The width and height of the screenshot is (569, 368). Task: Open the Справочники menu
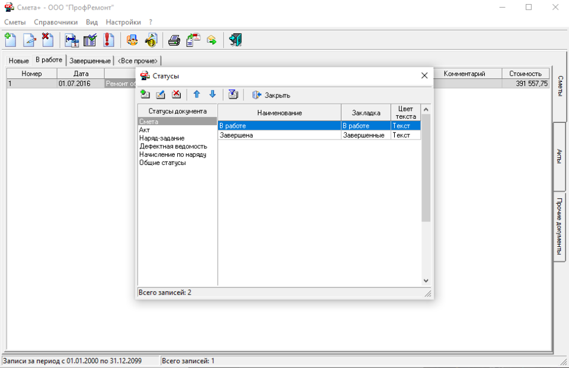[56, 22]
